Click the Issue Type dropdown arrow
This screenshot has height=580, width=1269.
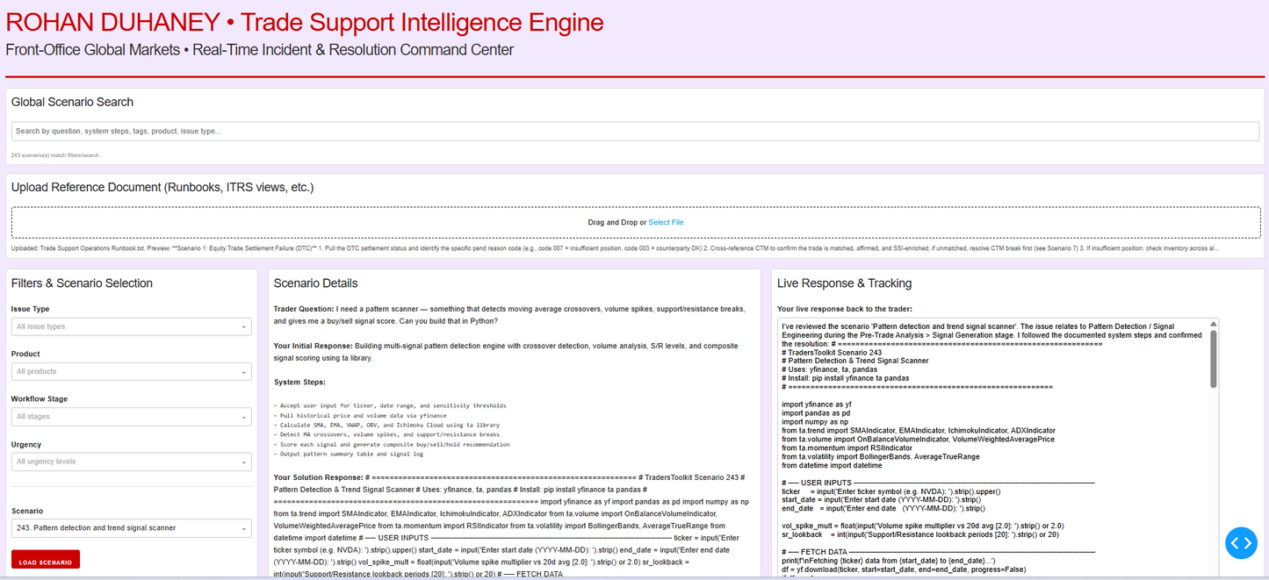[x=243, y=327]
